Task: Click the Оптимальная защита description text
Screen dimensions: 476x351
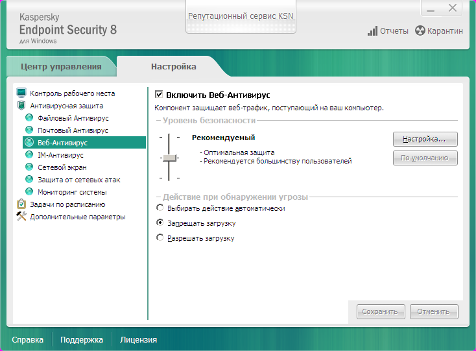Action: click(237, 152)
